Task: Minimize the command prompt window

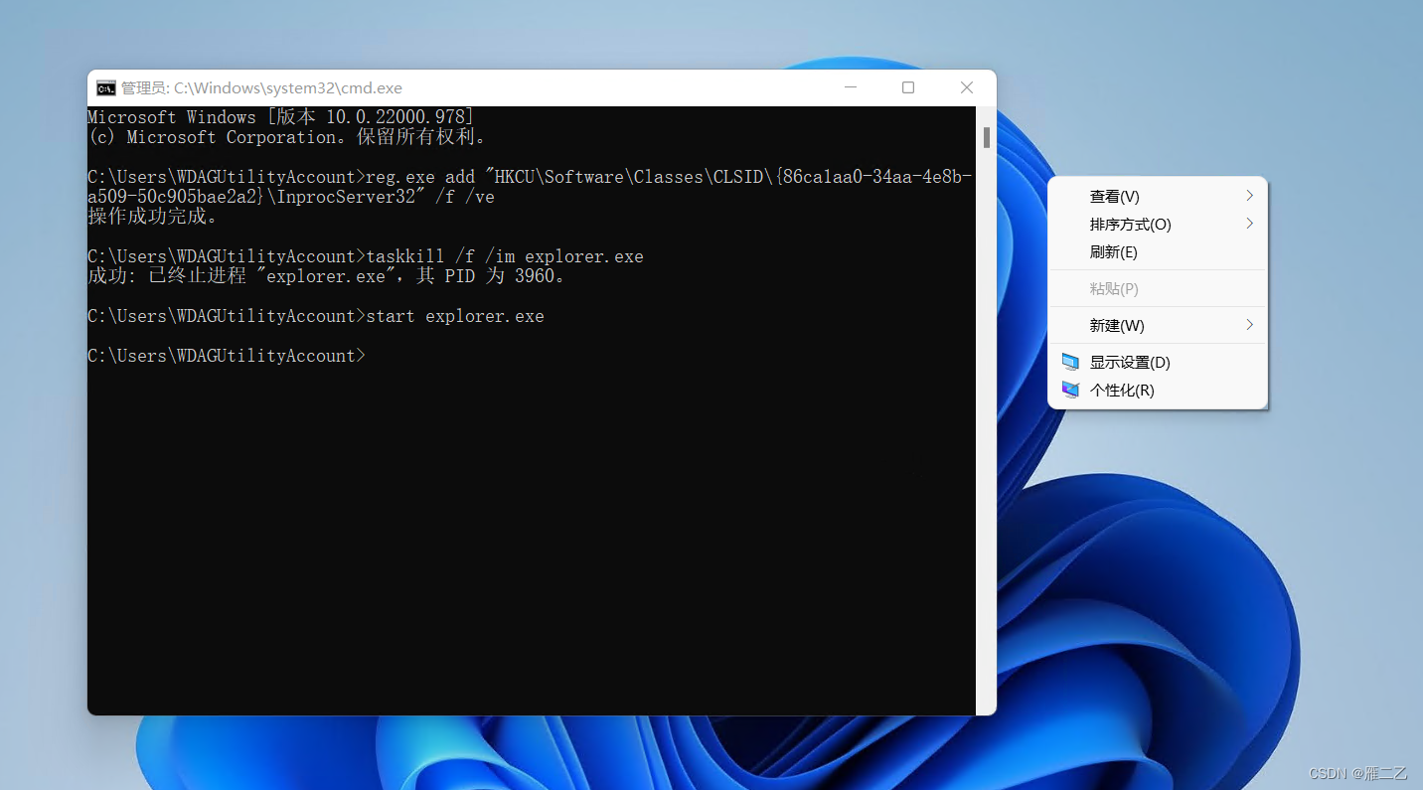Action: [850, 87]
